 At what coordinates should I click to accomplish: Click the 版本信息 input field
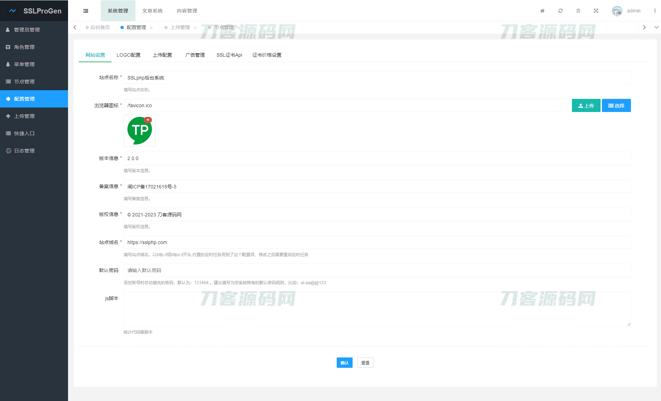(x=377, y=158)
